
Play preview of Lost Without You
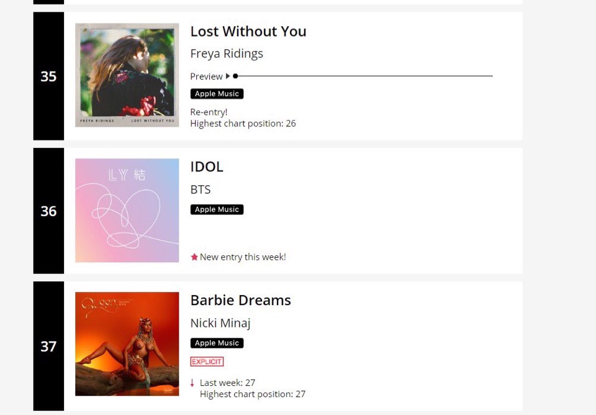click(228, 76)
